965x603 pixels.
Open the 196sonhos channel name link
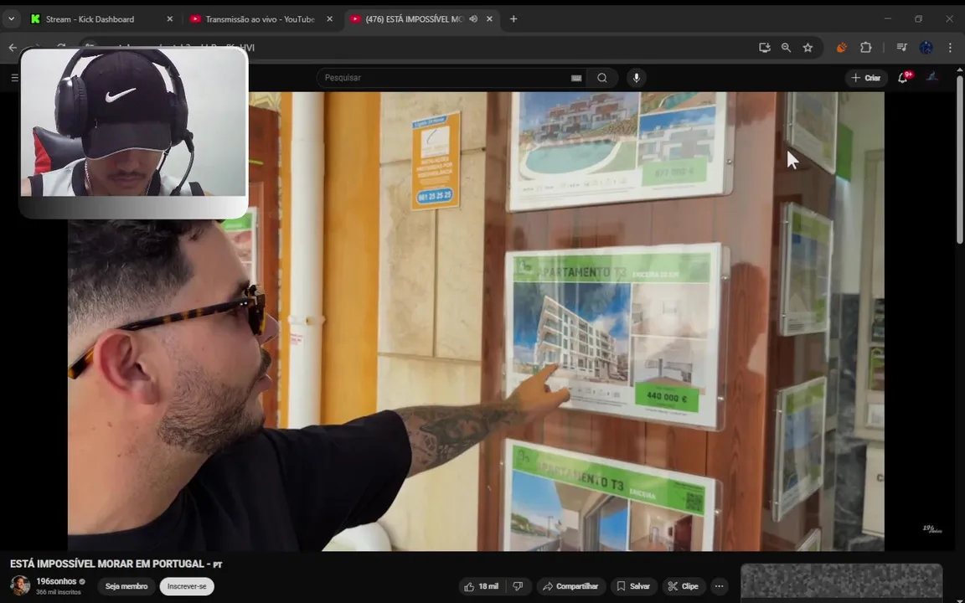point(56,581)
